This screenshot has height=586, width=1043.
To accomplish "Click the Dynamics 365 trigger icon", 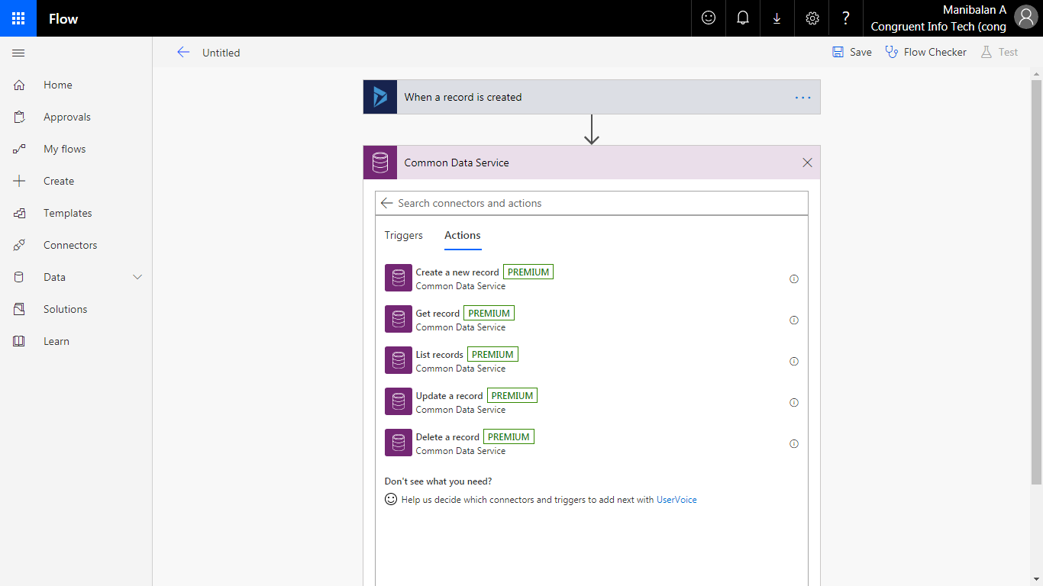I will pos(380,97).
